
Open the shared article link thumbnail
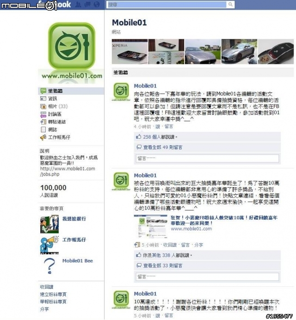151,226
